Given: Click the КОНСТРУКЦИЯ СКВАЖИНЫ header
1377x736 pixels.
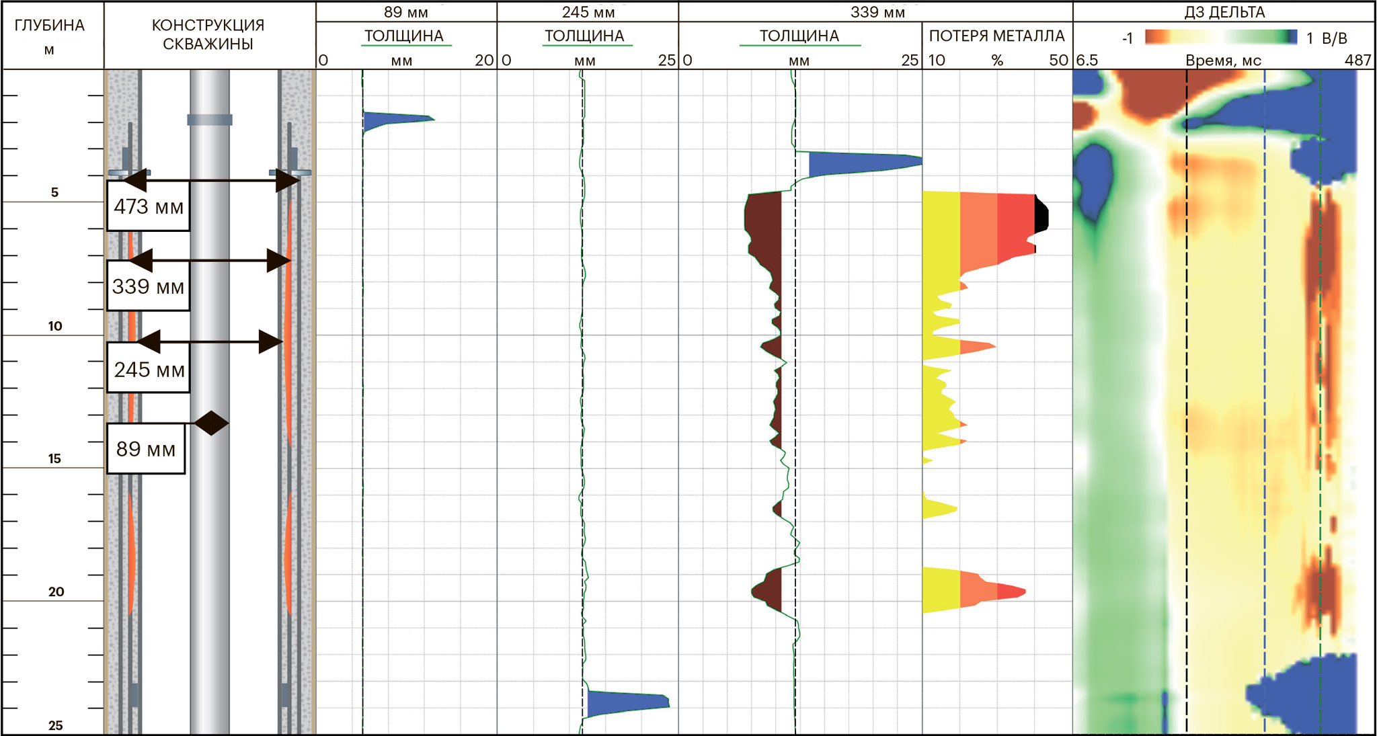Looking at the screenshot, I should pos(208,34).
